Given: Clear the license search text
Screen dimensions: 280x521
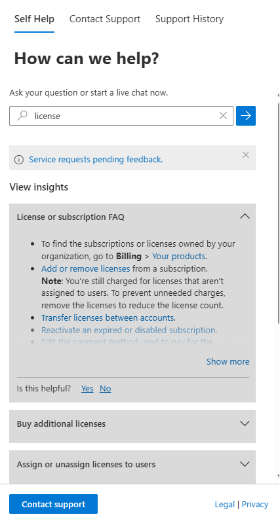Looking at the screenshot, I should [x=223, y=116].
